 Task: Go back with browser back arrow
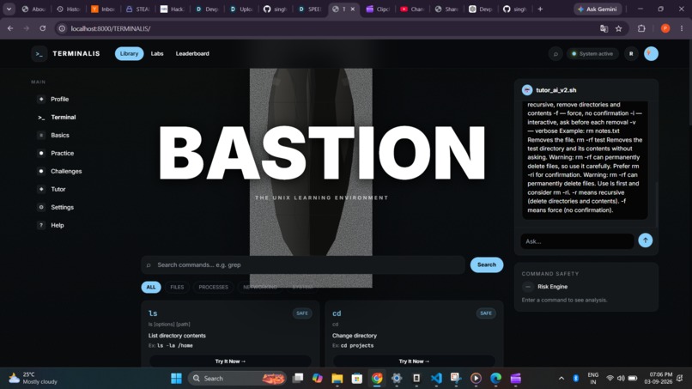[10, 28]
